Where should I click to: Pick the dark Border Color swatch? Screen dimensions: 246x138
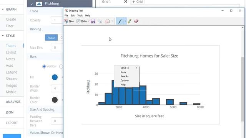tap(55, 100)
